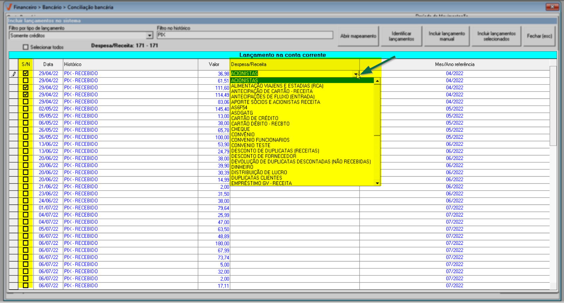Click the application logo icon in title bar

9,7
